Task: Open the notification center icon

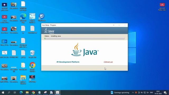Action: pos(165,93)
